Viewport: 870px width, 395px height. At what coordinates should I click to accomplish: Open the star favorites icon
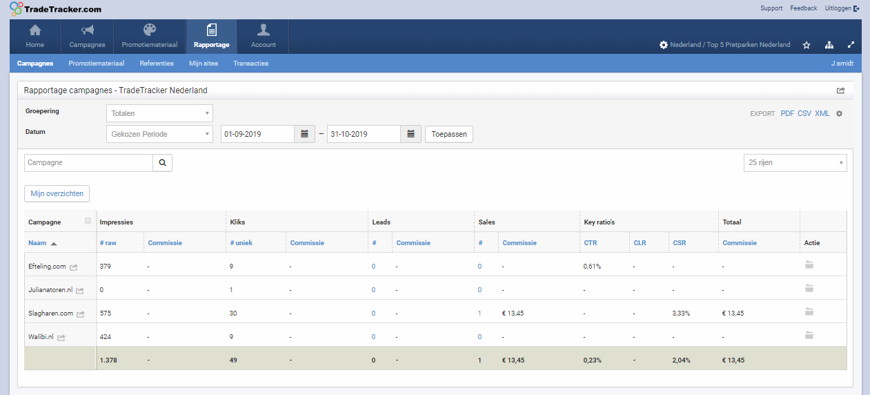[807, 45]
